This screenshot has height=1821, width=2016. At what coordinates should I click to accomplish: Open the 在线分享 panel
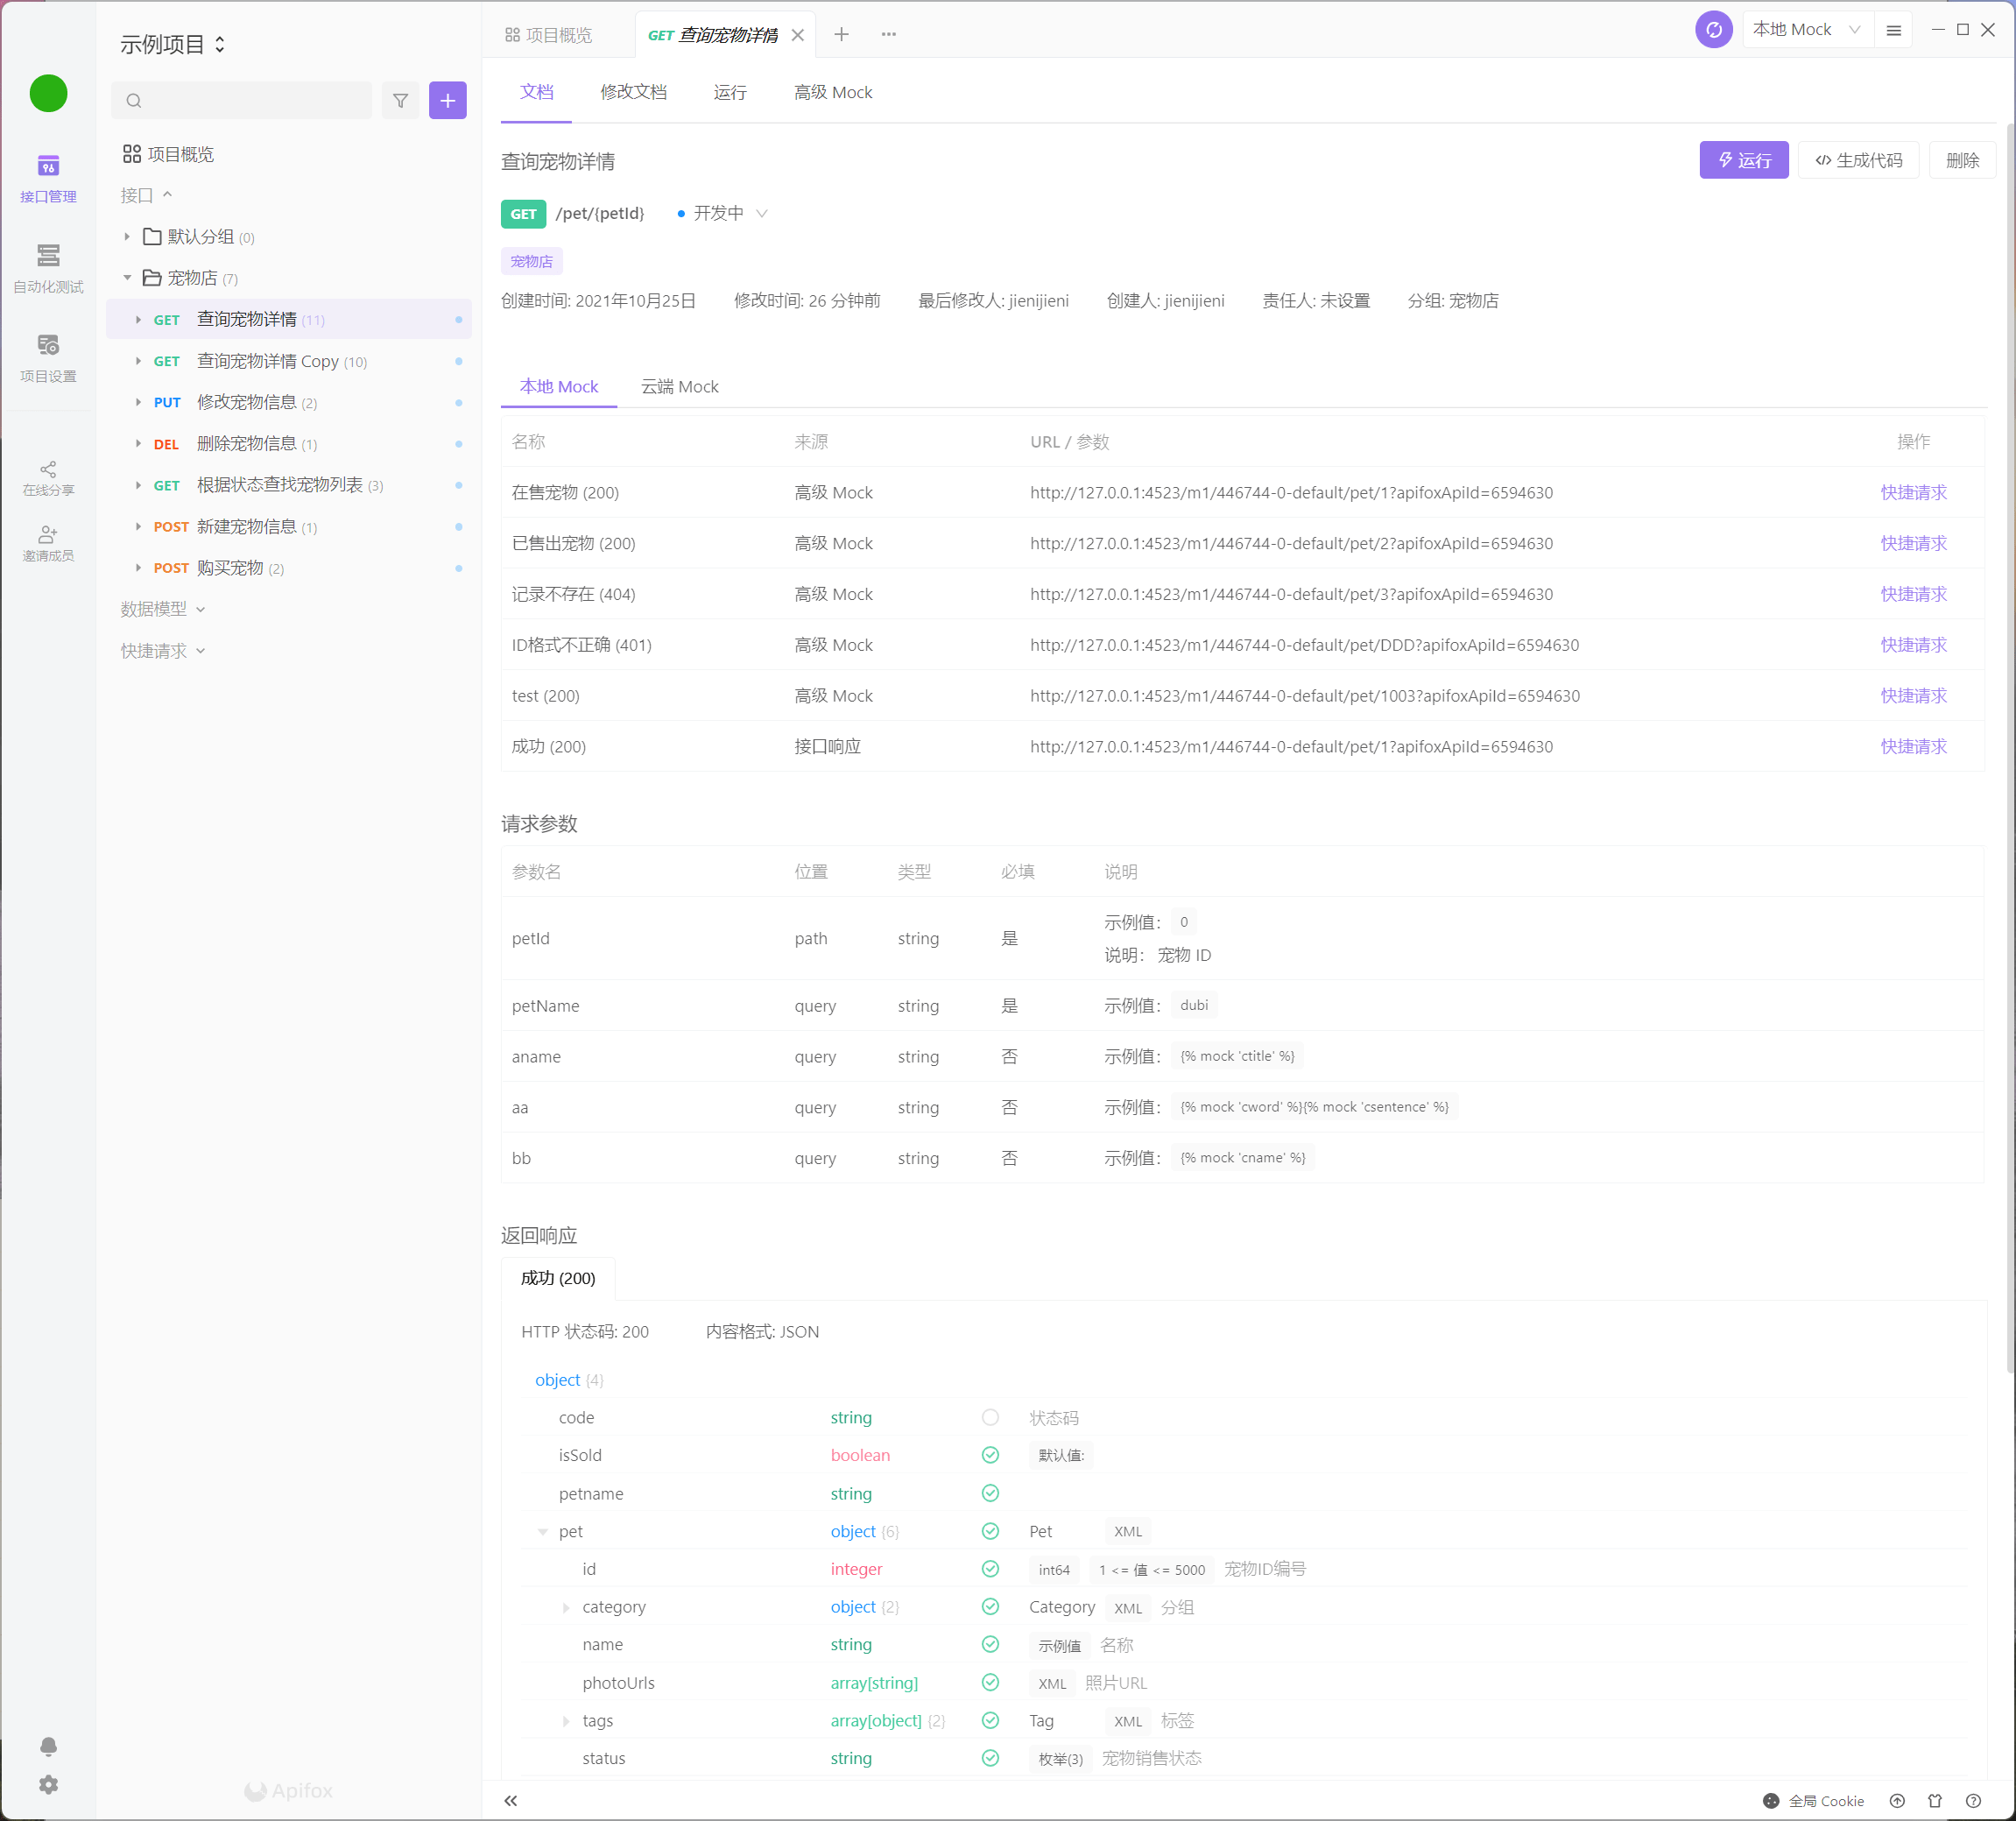tap(47, 477)
